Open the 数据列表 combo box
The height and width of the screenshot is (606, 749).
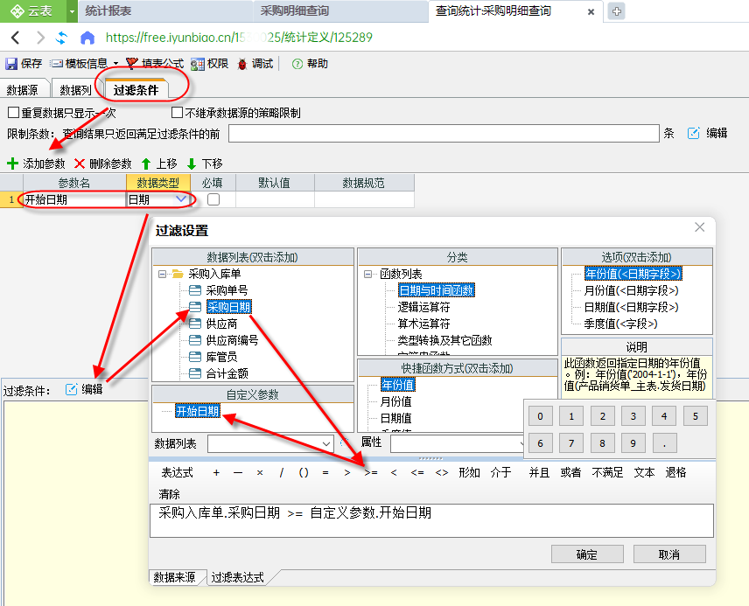click(270, 444)
